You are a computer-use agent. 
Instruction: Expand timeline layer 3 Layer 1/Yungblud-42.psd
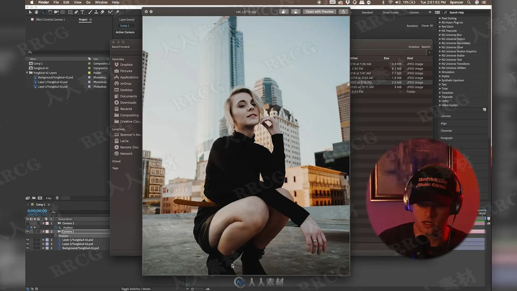click(x=43, y=240)
